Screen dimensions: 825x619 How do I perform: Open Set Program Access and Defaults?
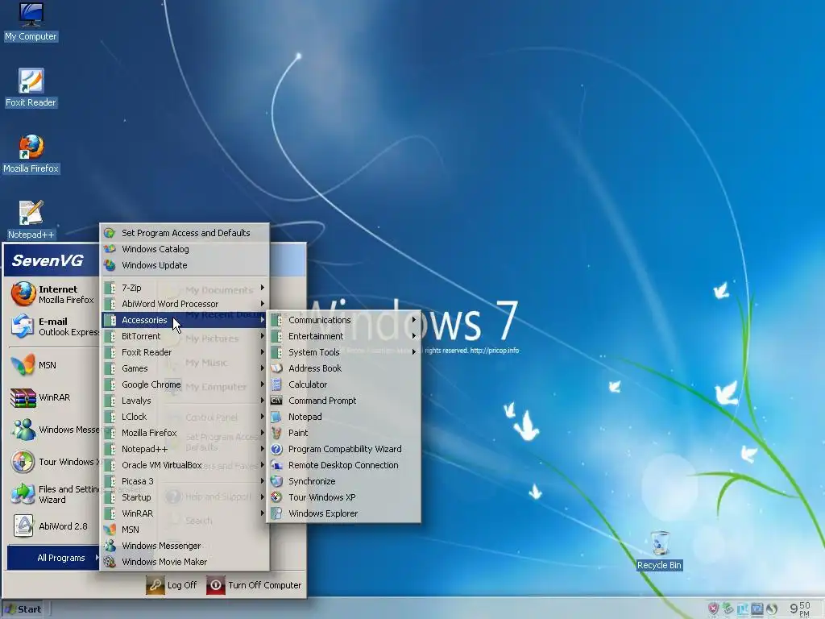coord(184,233)
